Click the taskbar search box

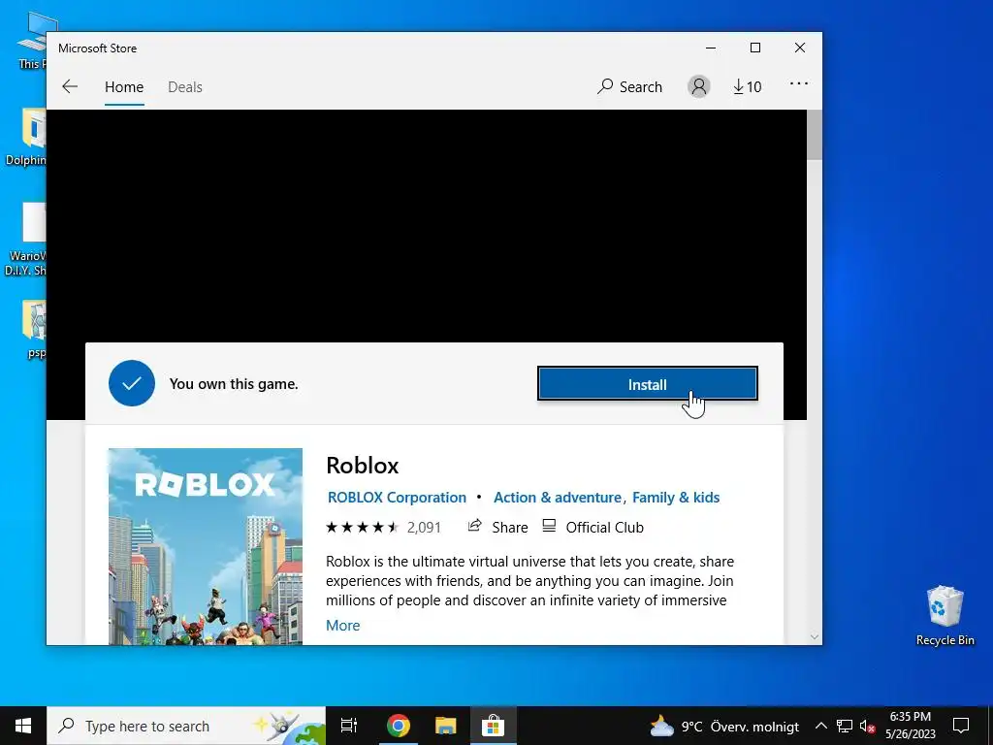click(x=186, y=726)
